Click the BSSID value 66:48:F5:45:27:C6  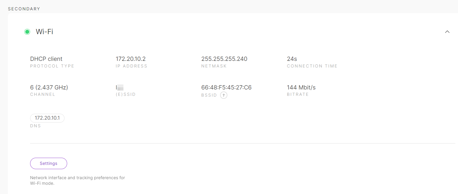coord(226,87)
